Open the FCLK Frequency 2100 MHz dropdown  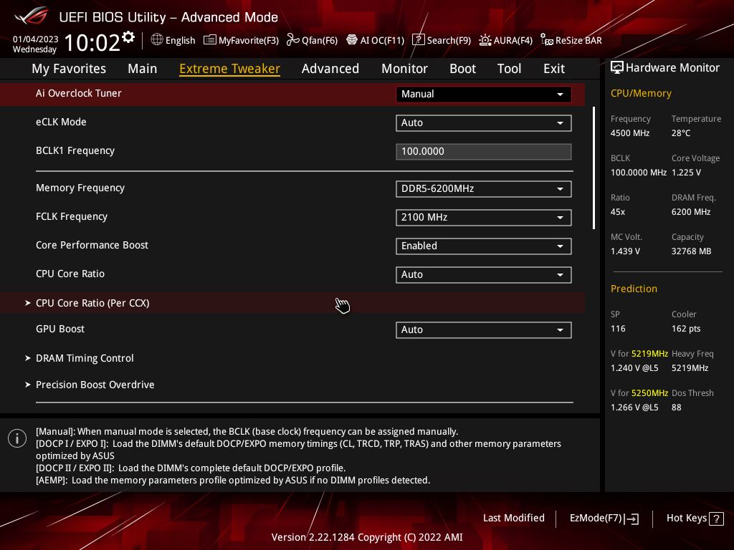click(x=484, y=218)
